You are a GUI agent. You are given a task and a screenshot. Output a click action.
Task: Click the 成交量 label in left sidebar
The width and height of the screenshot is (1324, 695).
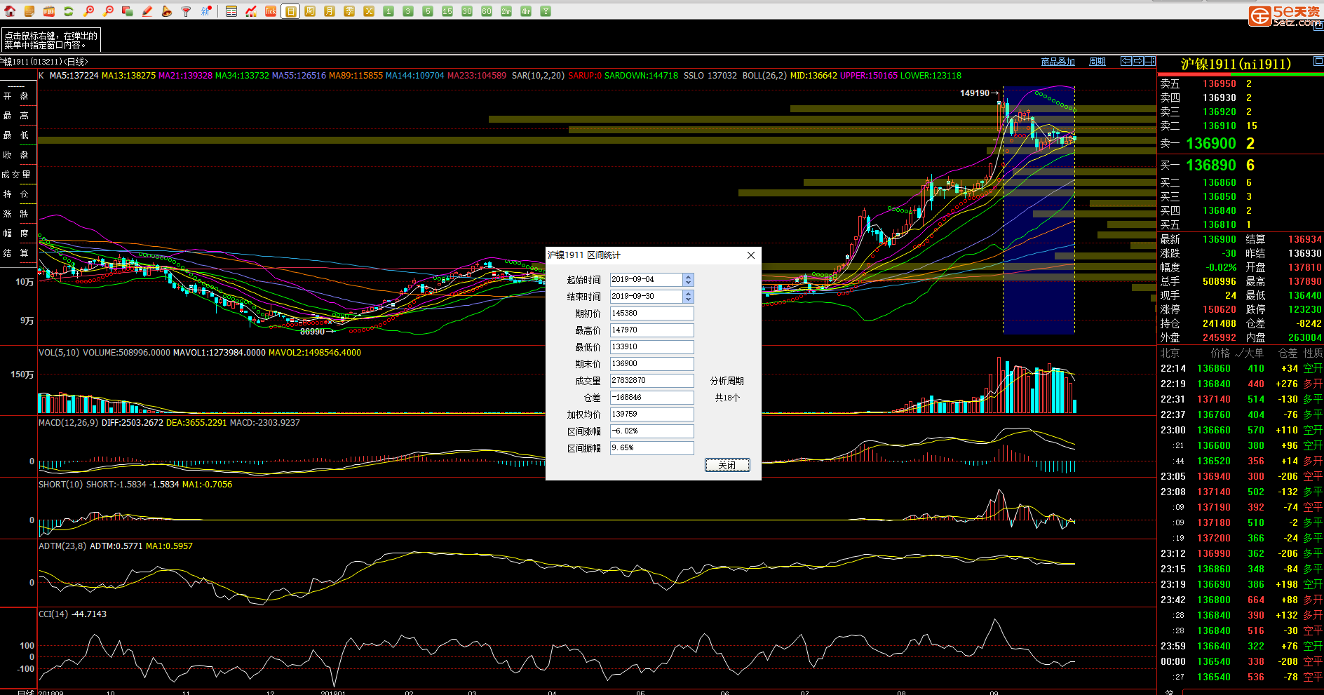point(15,175)
